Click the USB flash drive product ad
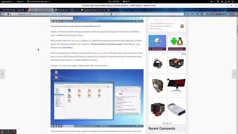This screenshot has width=238, height=134. pyautogui.click(x=176, y=109)
